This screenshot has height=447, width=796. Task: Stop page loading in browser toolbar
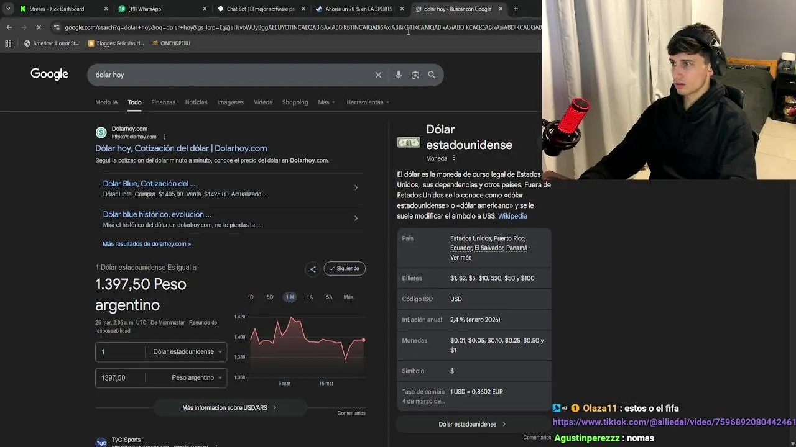tap(39, 27)
